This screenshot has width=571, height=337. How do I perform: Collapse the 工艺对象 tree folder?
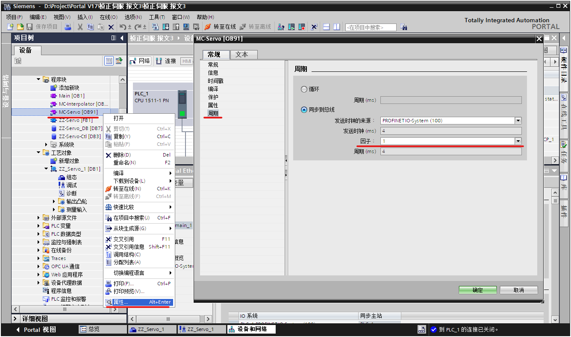tap(38, 153)
